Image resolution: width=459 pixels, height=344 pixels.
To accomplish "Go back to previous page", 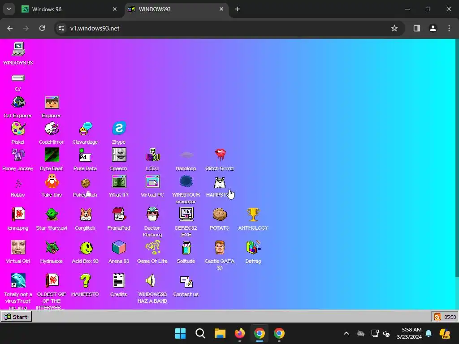I will [x=10, y=28].
